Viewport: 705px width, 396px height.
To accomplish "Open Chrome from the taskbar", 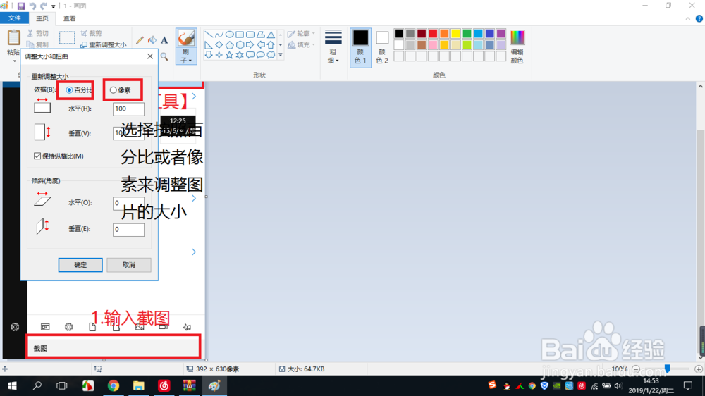I will [x=114, y=385].
